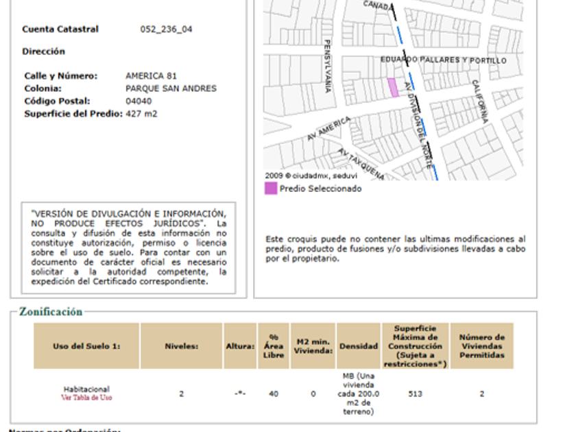
Task: Select the 513 maximum construction surface value
Action: (414, 394)
